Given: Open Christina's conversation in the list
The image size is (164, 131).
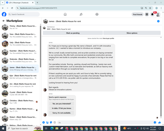Looking at the screenshot, I should tap(20, 102).
